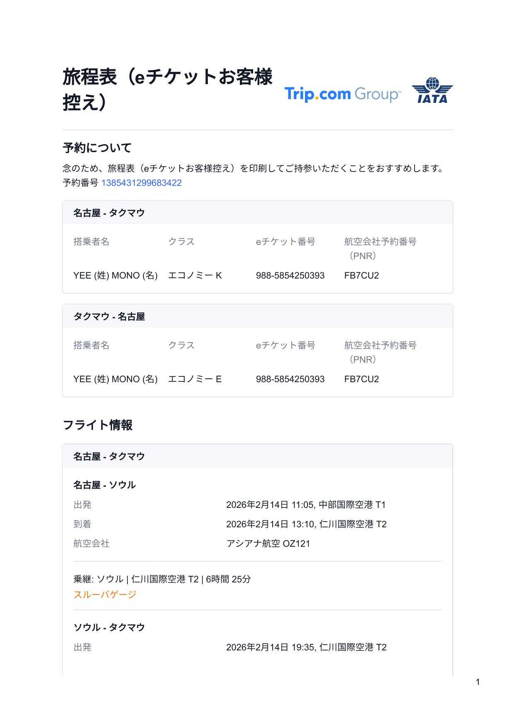
Task: Click the orange スルーバゲージ text
Action: point(105,595)
